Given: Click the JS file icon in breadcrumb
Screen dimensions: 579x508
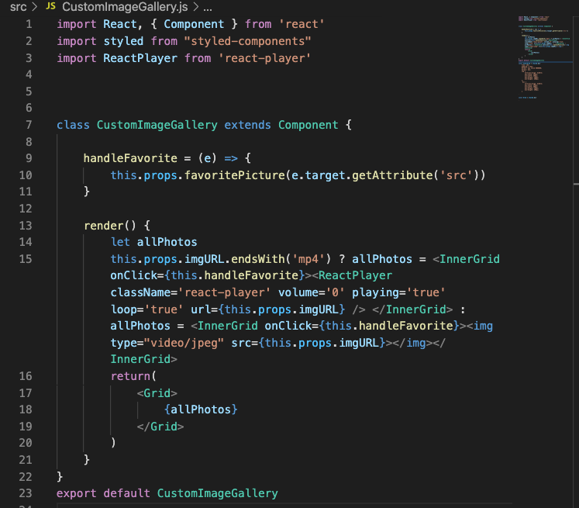Looking at the screenshot, I should 51,6.
